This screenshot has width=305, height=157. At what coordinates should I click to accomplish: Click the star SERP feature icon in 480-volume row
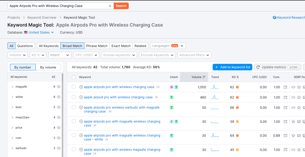(299, 97)
